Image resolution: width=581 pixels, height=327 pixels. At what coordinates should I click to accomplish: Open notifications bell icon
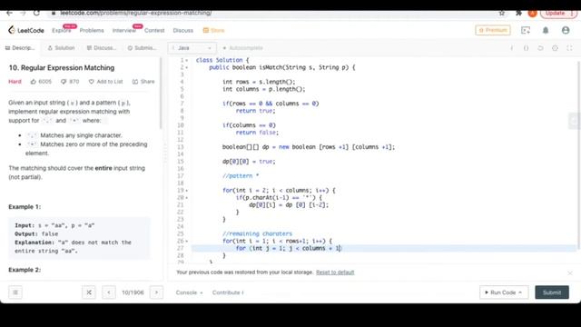[546, 30]
